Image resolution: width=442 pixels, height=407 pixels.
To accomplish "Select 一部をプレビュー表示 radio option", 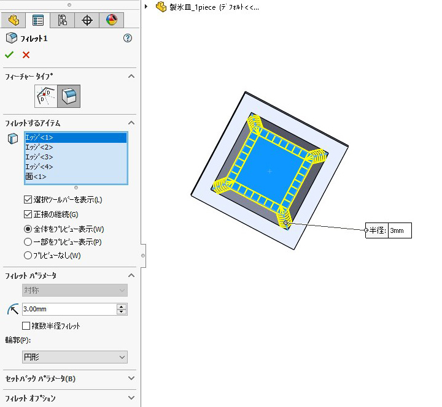I will pos(28,242).
